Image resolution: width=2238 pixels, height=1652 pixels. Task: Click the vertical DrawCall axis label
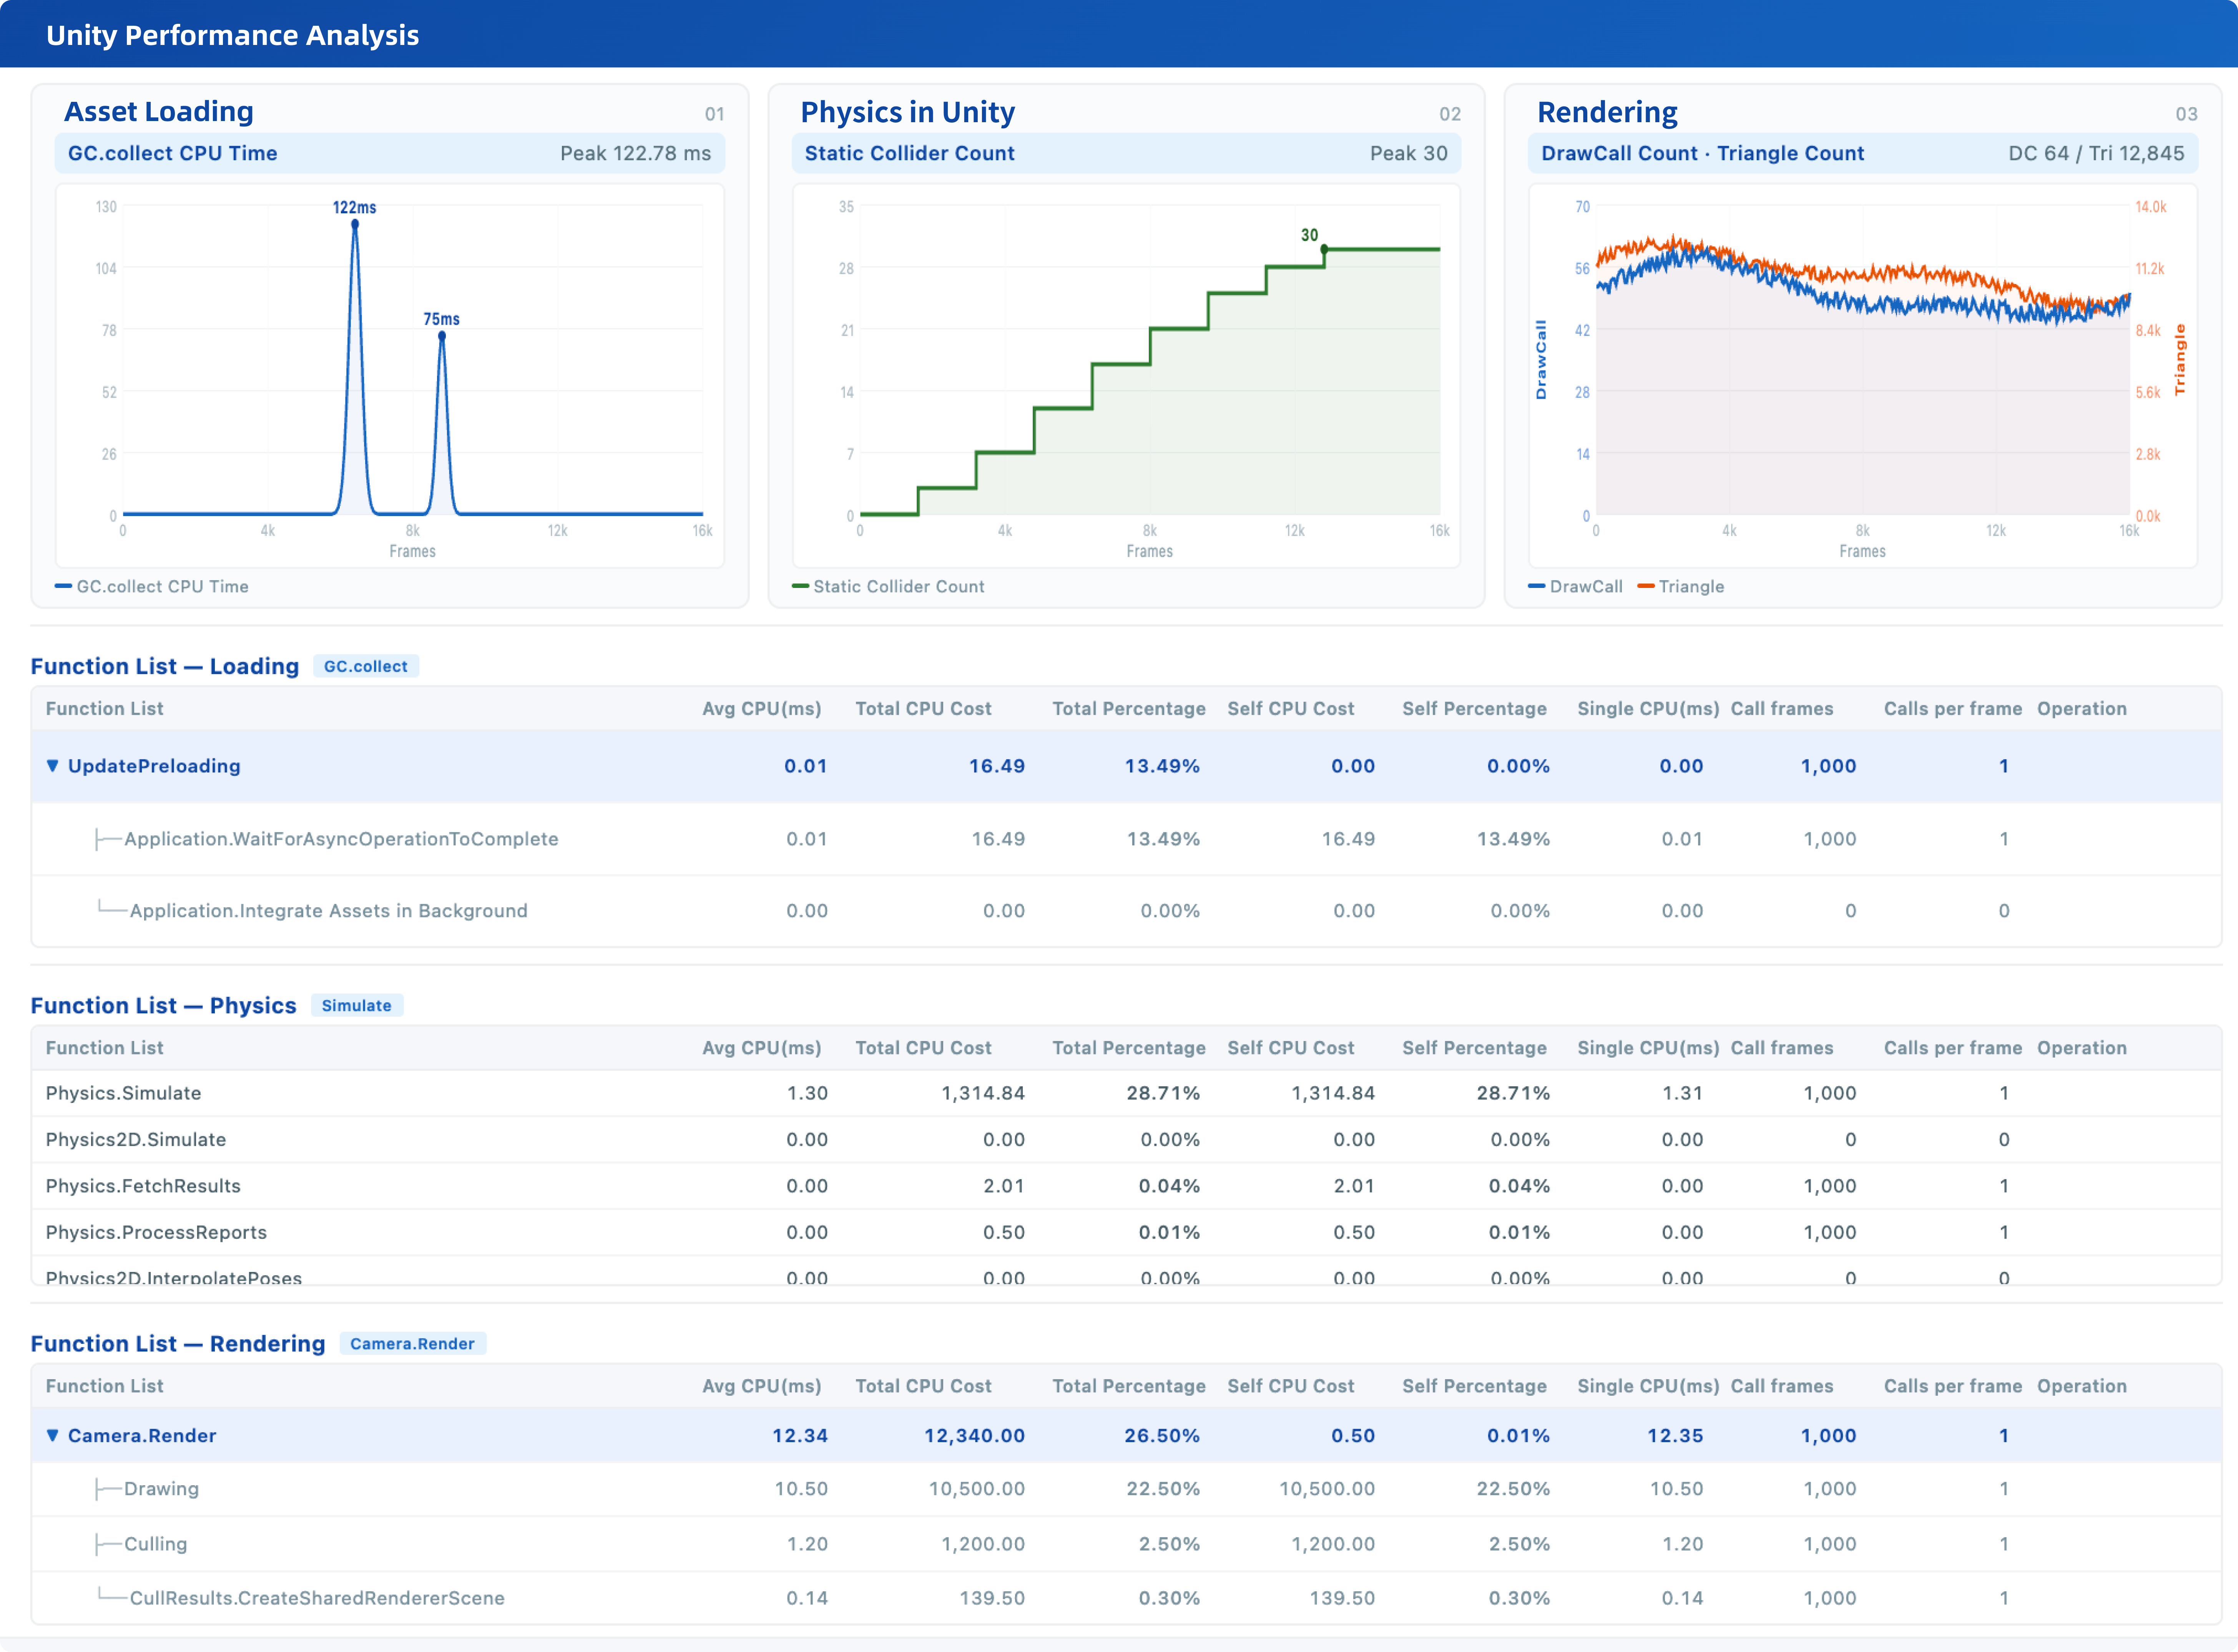(x=1541, y=360)
